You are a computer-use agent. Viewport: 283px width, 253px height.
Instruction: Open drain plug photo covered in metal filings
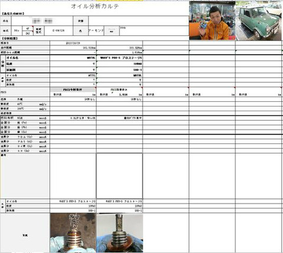tap(73, 233)
